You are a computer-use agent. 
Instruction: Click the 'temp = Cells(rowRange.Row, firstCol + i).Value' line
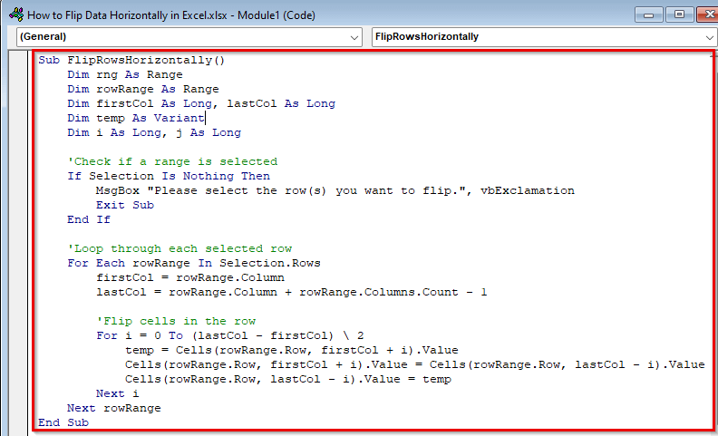pyautogui.click(x=292, y=351)
